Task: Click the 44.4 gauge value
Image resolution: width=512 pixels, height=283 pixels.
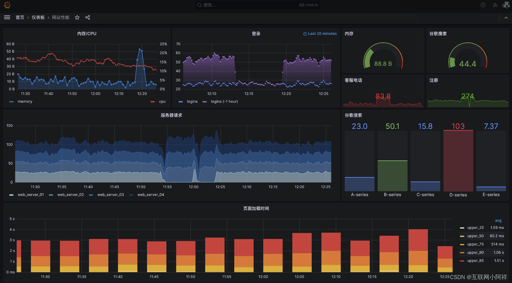Action: point(468,64)
